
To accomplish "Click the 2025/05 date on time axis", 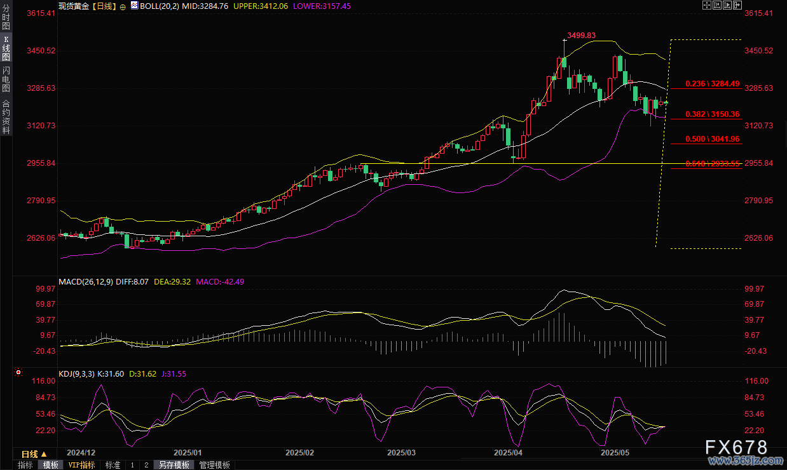I will 614,453.
